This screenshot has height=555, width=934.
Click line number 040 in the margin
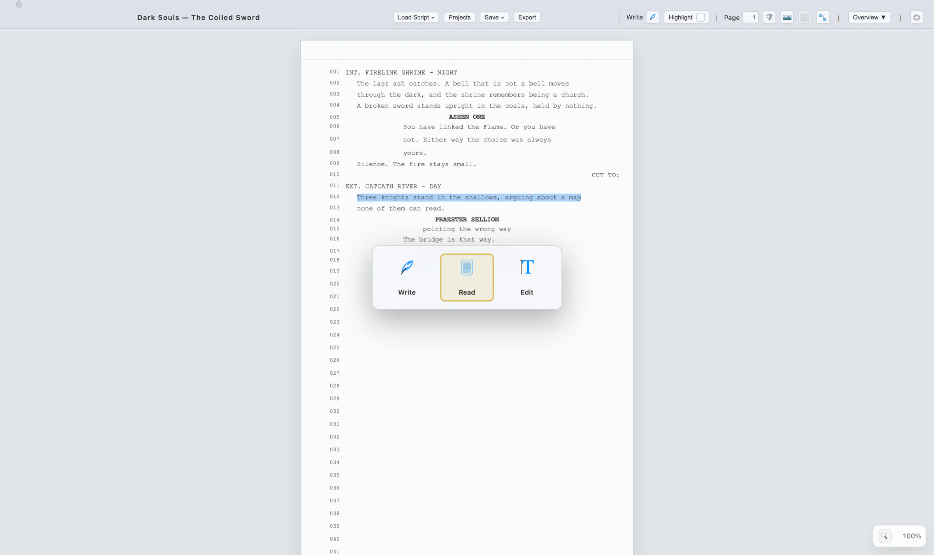tap(335, 539)
